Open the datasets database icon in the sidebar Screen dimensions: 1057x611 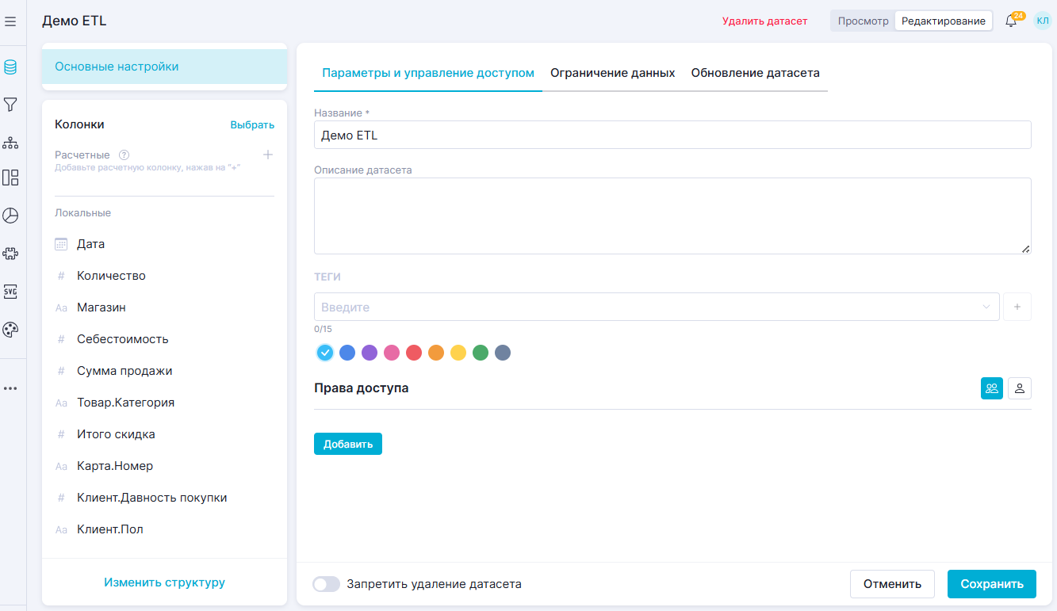pyautogui.click(x=10, y=67)
